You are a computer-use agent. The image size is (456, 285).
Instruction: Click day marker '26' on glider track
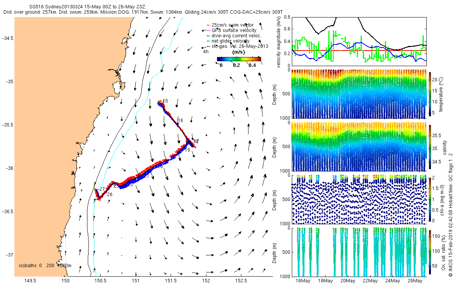[109, 195]
